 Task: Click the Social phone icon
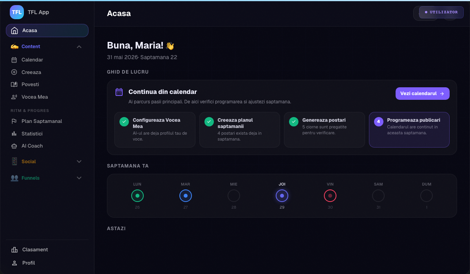point(14,161)
